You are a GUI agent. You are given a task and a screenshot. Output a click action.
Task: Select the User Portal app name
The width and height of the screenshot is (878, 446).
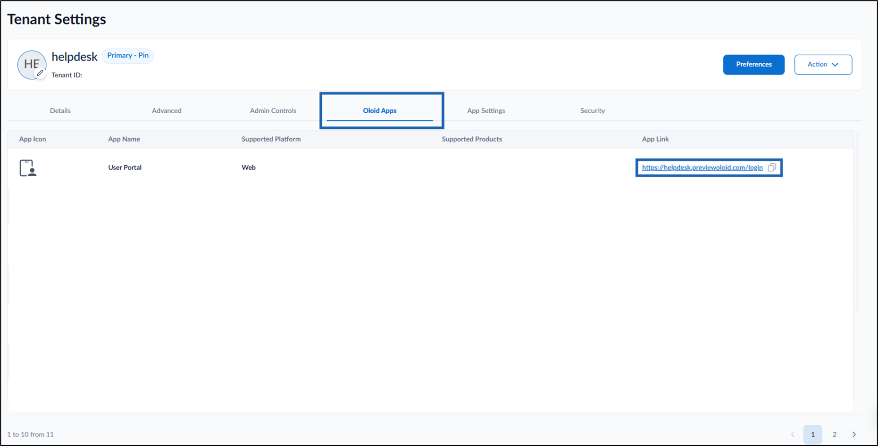pyautogui.click(x=125, y=168)
